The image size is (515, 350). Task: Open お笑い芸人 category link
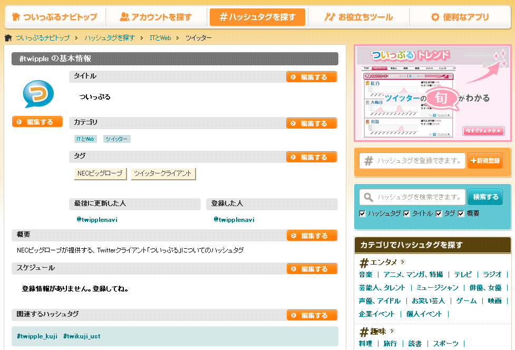pos(429,301)
